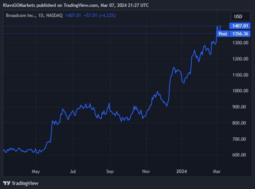Click the +57.01 (+4.22%) change value
This screenshot has width=255, height=189.
pyautogui.click(x=100, y=16)
